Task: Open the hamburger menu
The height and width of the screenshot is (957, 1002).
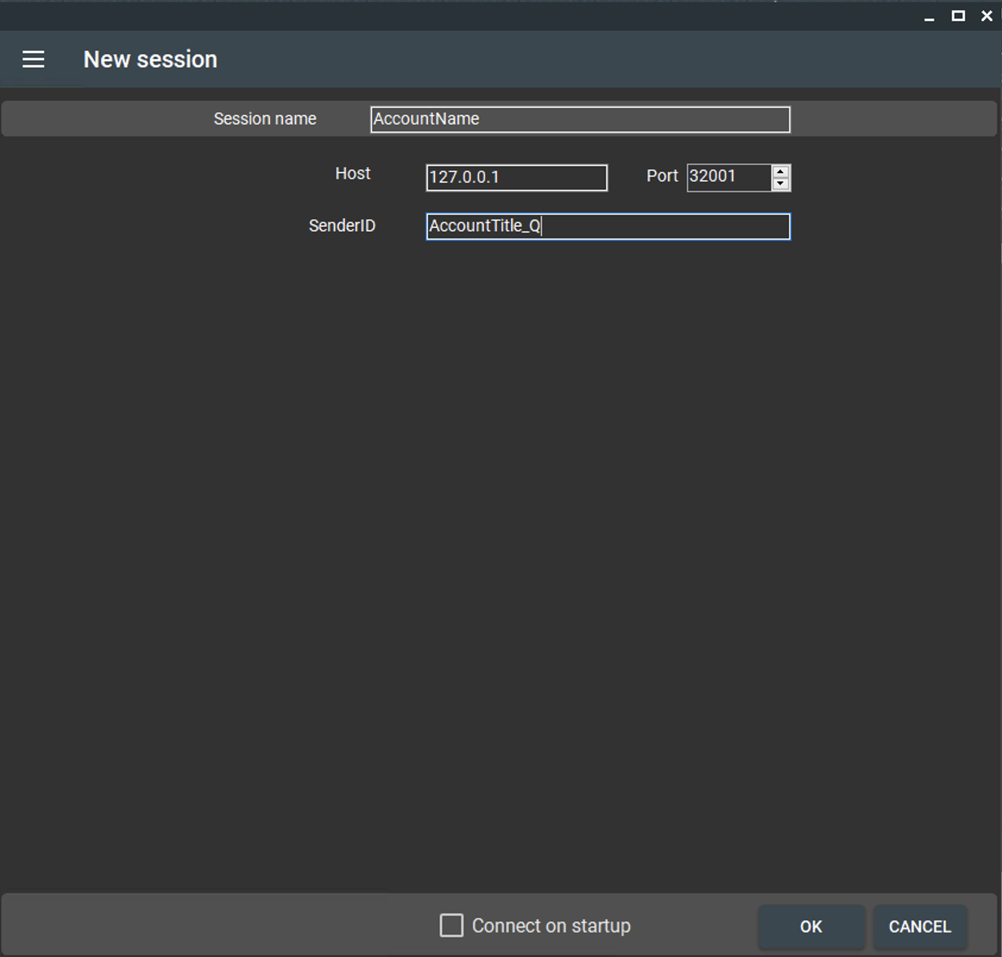Action: pos(33,59)
